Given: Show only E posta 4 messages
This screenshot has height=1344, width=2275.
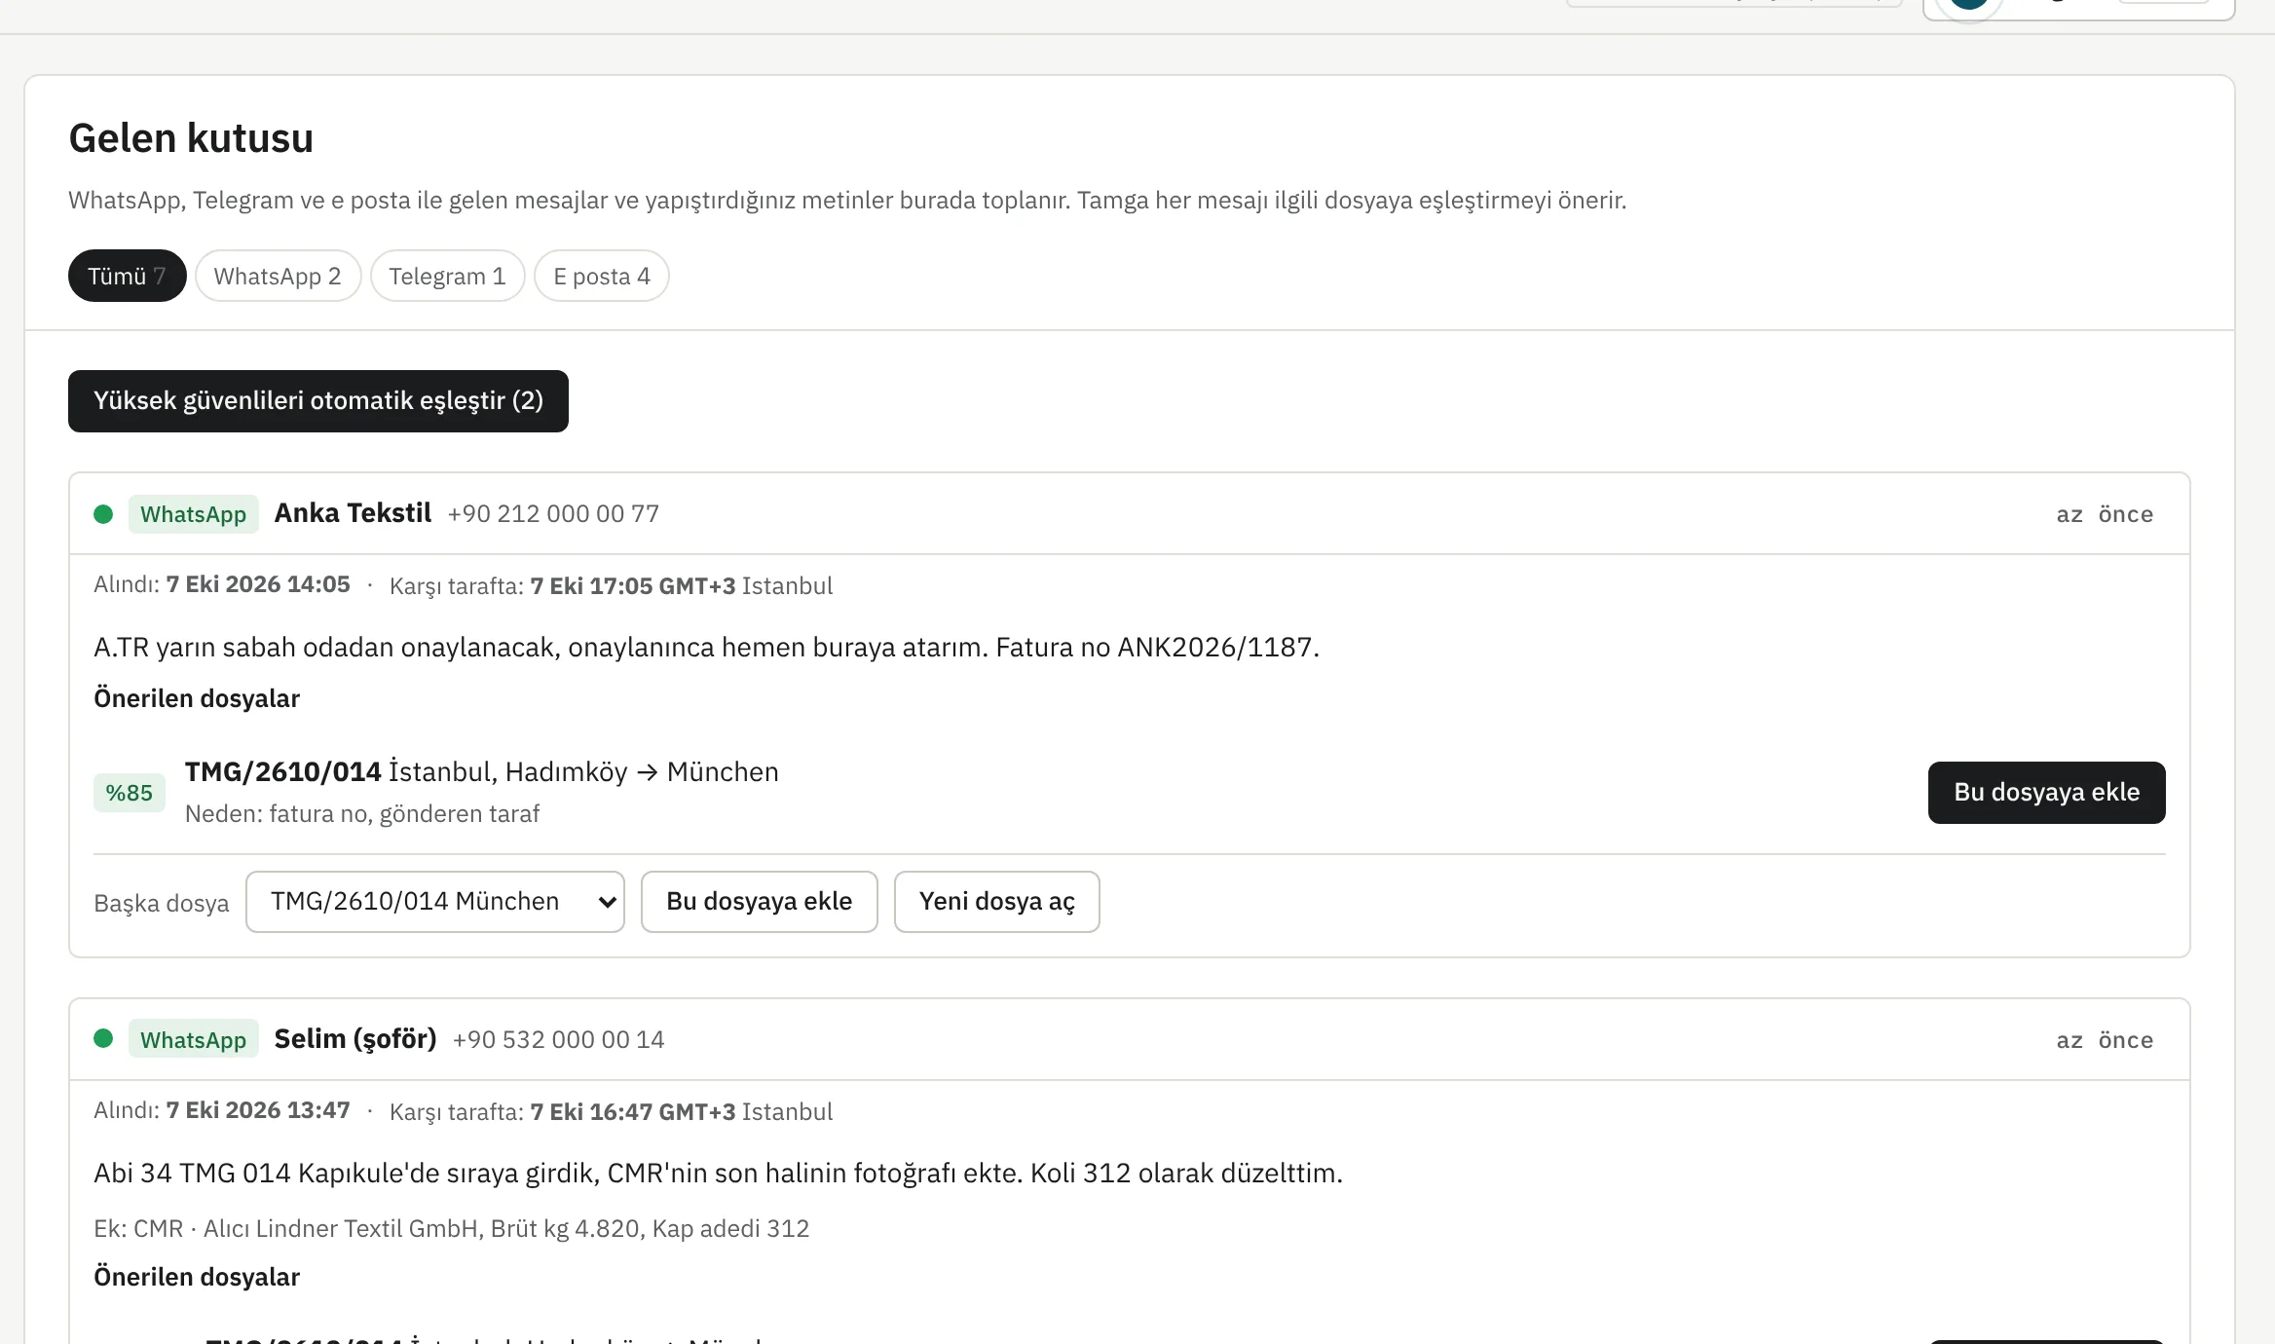Looking at the screenshot, I should click(601, 276).
